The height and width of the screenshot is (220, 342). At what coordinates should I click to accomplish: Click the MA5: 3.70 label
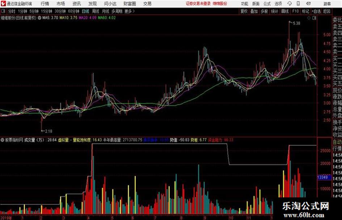click(x=50, y=18)
